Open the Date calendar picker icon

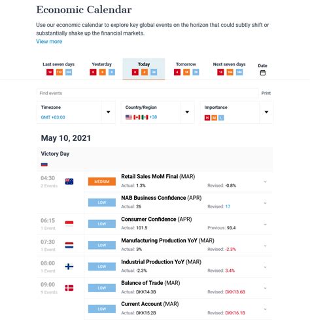pos(263,73)
